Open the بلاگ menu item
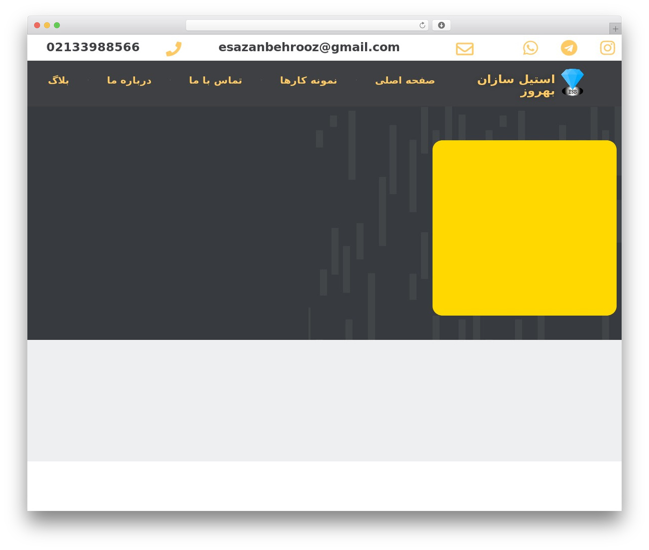The width and height of the screenshot is (649, 550). [58, 80]
